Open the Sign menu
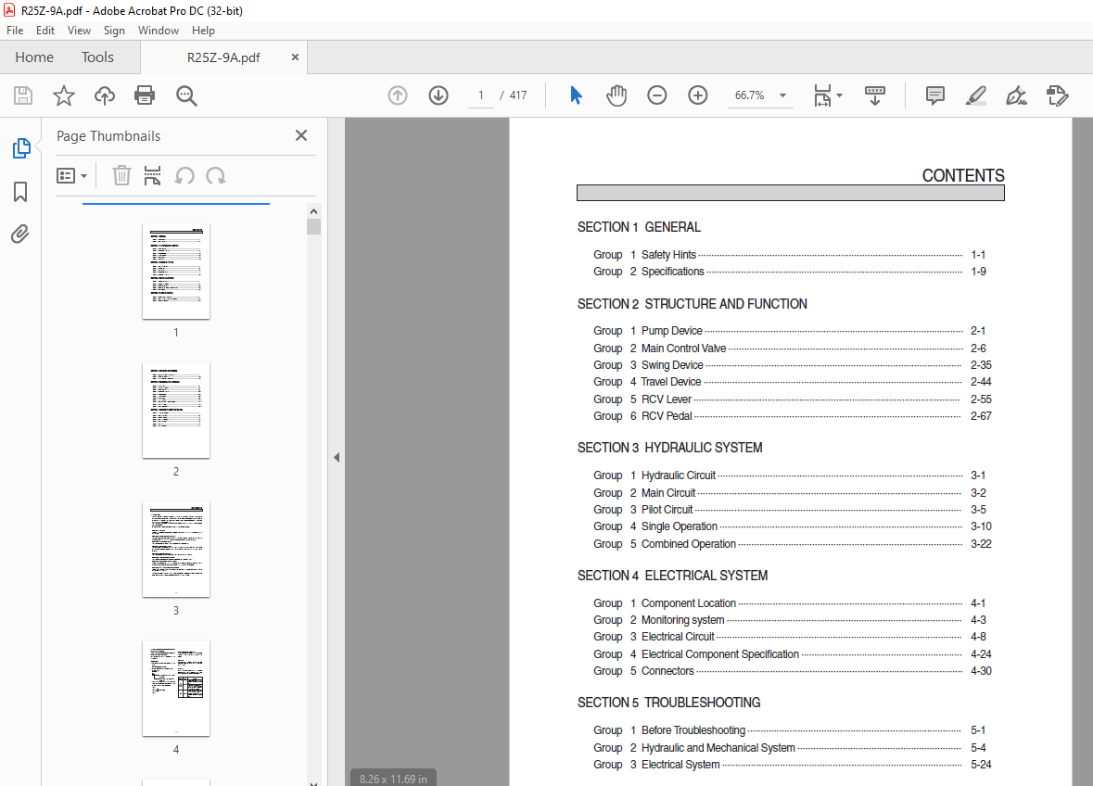This screenshot has height=786, width=1093. click(114, 31)
